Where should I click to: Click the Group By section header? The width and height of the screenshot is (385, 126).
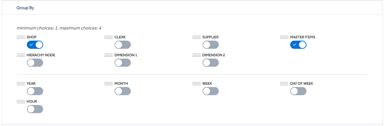(25, 8)
